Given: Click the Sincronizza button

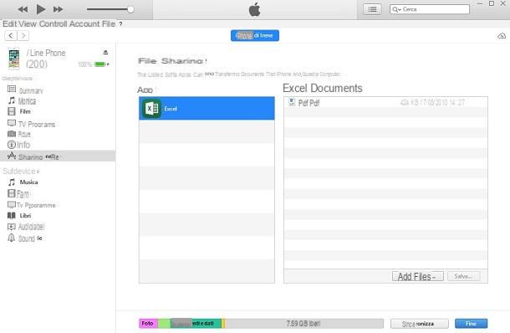Looking at the screenshot, I should 420,324.
